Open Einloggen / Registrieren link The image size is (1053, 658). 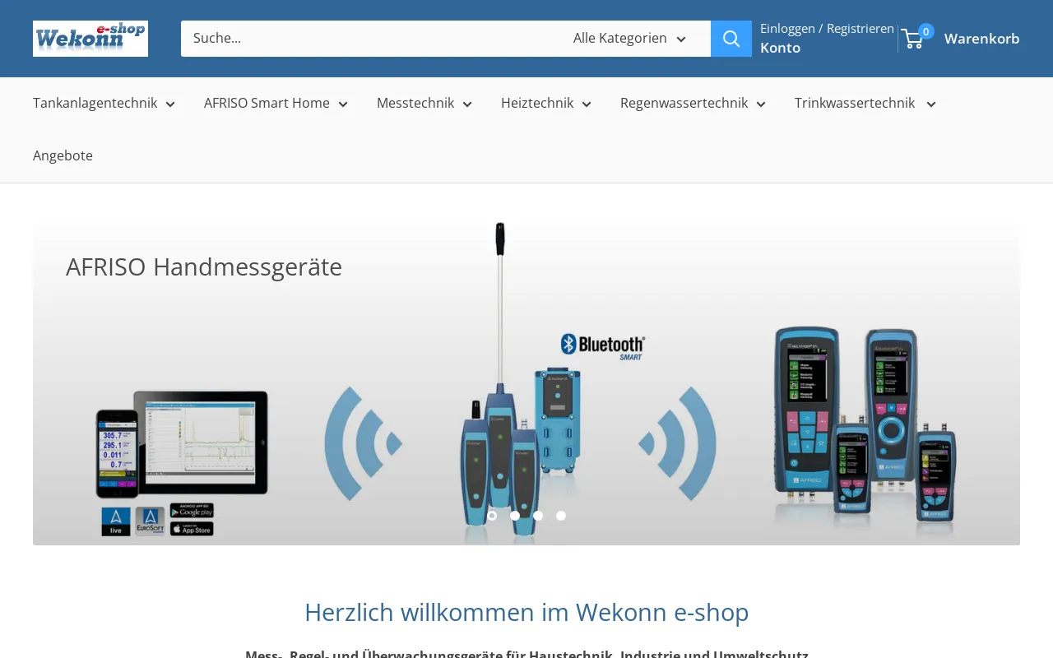pyautogui.click(x=827, y=28)
